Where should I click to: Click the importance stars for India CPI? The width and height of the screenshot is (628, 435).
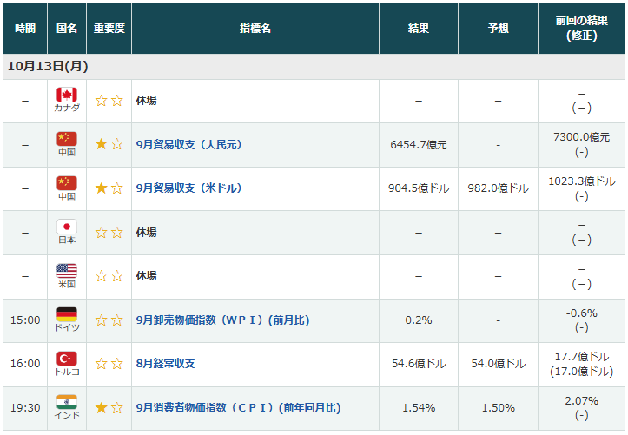click(109, 408)
